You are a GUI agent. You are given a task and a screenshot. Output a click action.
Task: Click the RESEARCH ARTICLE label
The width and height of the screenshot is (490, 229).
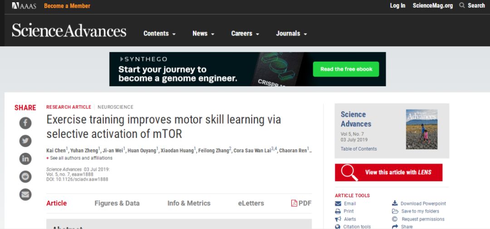click(x=69, y=107)
